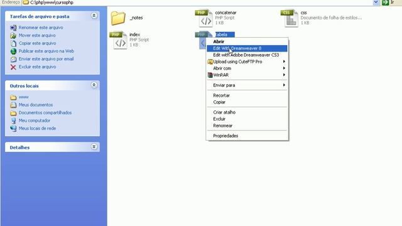Image resolution: width=402 pixels, height=226 pixels.
Task: Expand the WinRAR submenu arrow
Action: click(x=284, y=75)
